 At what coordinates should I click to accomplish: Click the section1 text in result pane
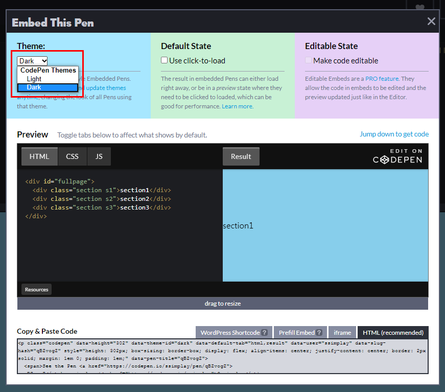pos(238,226)
